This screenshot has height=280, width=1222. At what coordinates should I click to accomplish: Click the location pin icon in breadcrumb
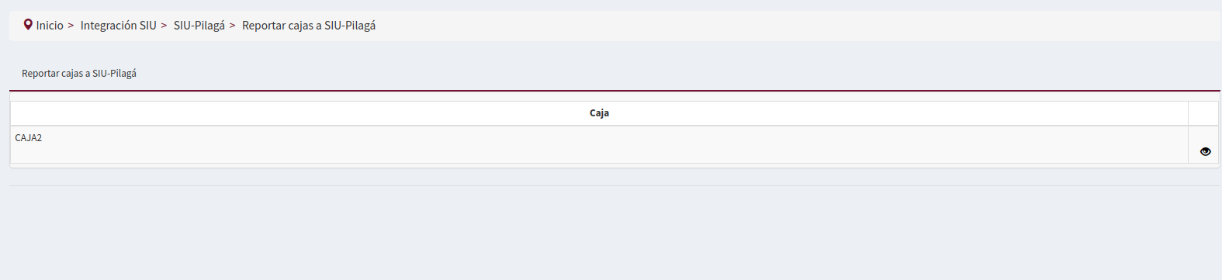[x=28, y=25]
